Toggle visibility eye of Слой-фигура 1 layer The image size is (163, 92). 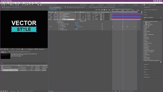(x=49, y=17)
